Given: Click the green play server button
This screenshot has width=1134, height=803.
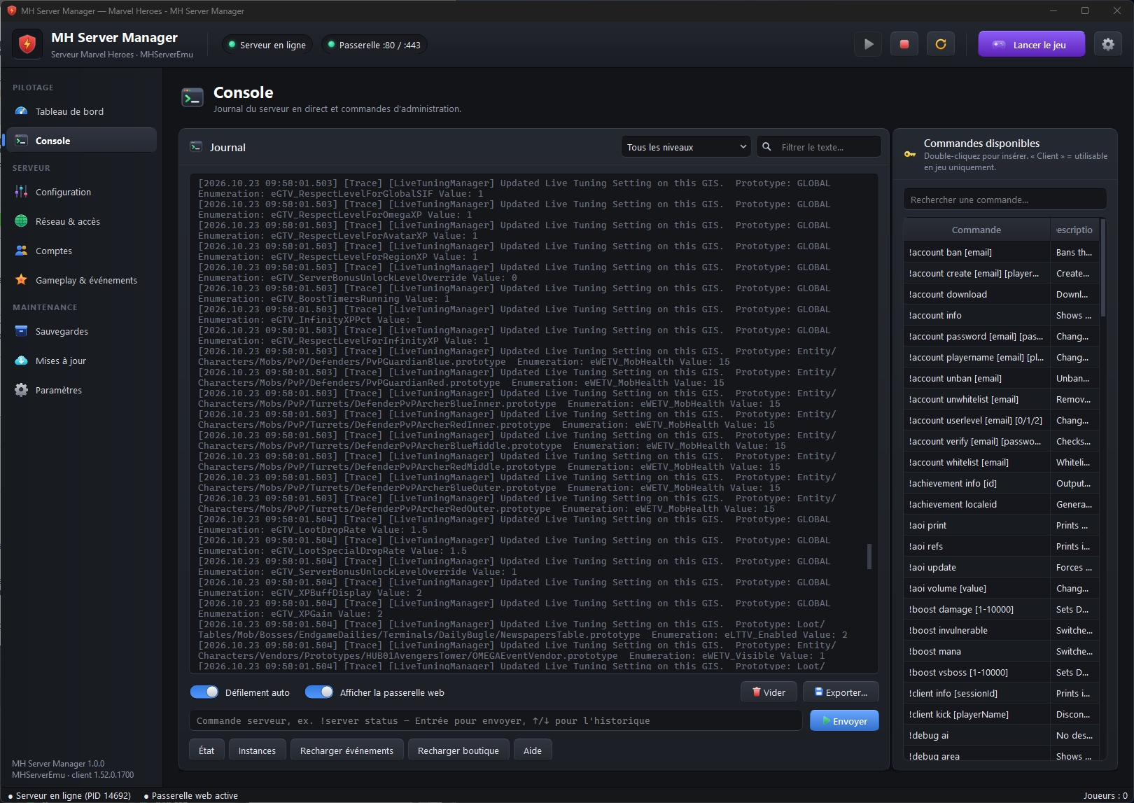Looking at the screenshot, I should (868, 44).
